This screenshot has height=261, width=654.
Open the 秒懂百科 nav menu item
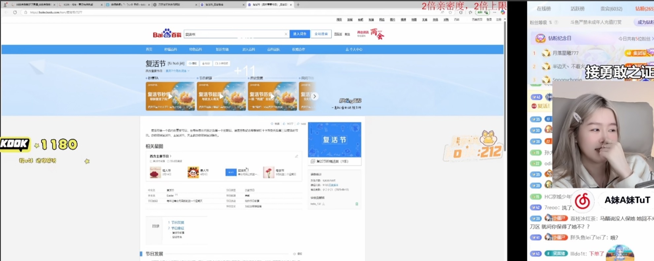tap(171, 49)
